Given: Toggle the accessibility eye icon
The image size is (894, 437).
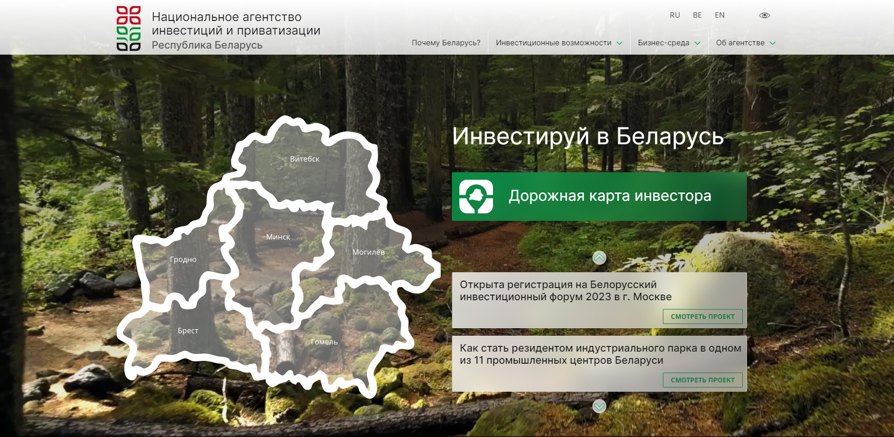Looking at the screenshot, I should point(764,15).
